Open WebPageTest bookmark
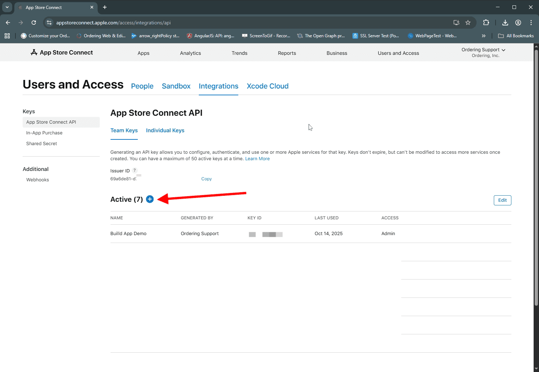Viewport: 539px width, 372px height. 432,36
